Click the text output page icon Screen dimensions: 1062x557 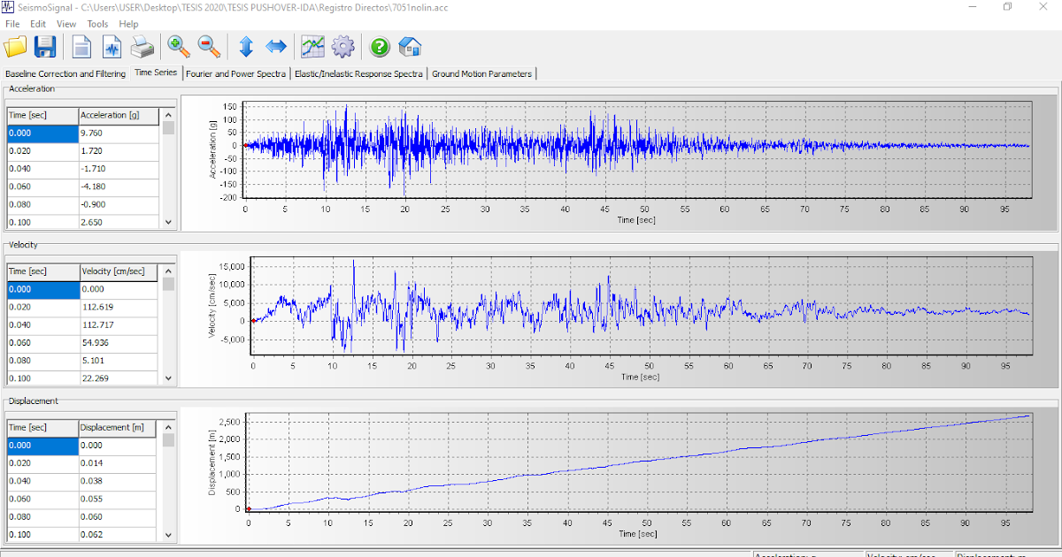(x=81, y=46)
